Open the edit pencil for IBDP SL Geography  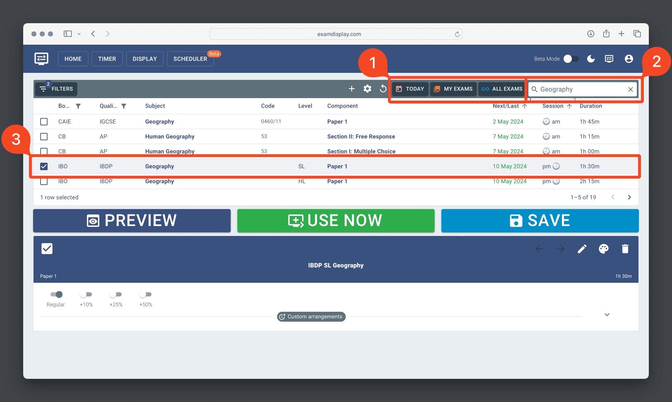click(582, 249)
